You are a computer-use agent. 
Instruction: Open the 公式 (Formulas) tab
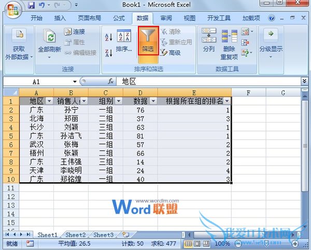tap(119, 18)
